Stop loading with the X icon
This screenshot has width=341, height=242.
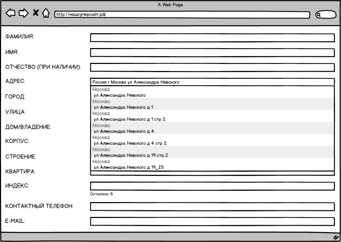point(36,13)
